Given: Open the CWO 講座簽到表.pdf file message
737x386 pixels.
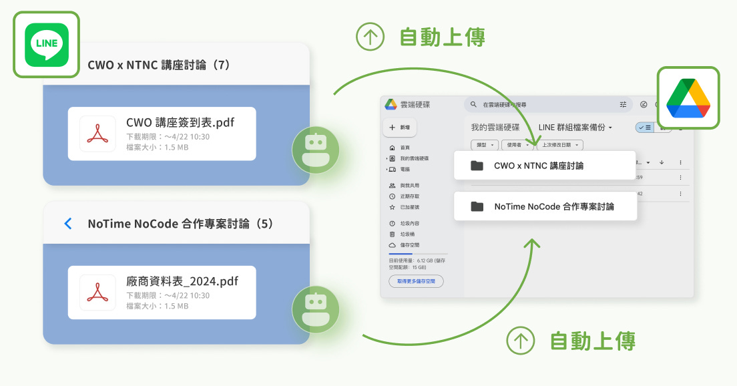Looking at the screenshot, I should [162, 134].
